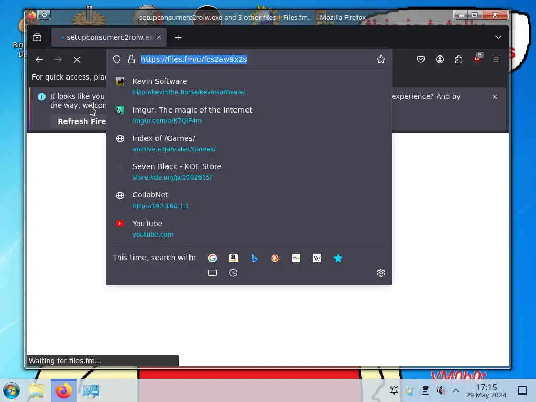Image resolution: width=536 pixels, height=402 pixels.
Task: Search this time with Google
Action: click(x=213, y=258)
